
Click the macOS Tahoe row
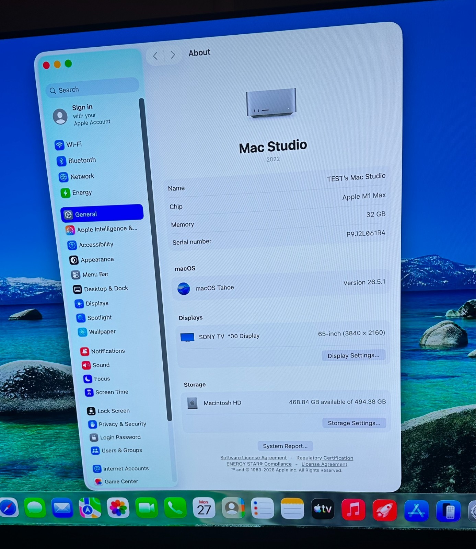pyautogui.click(x=281, y=286)
